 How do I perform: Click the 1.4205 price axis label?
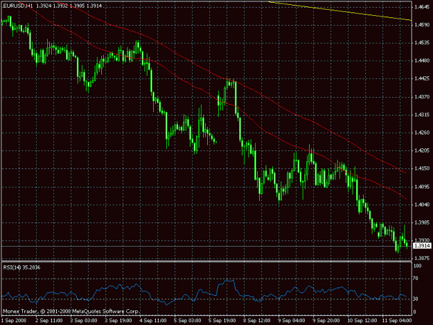pyautogui.click(x=423, y=151)
